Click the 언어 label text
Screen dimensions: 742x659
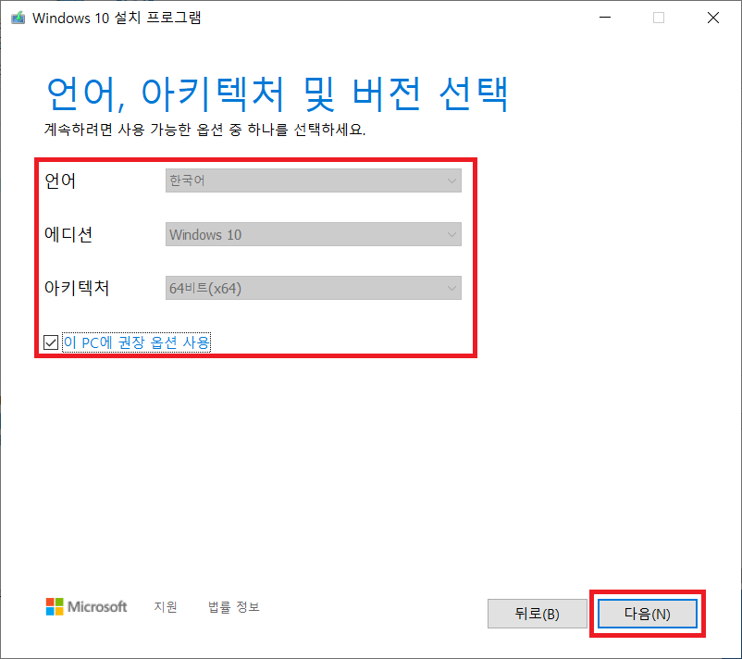(x=60, y=180)
